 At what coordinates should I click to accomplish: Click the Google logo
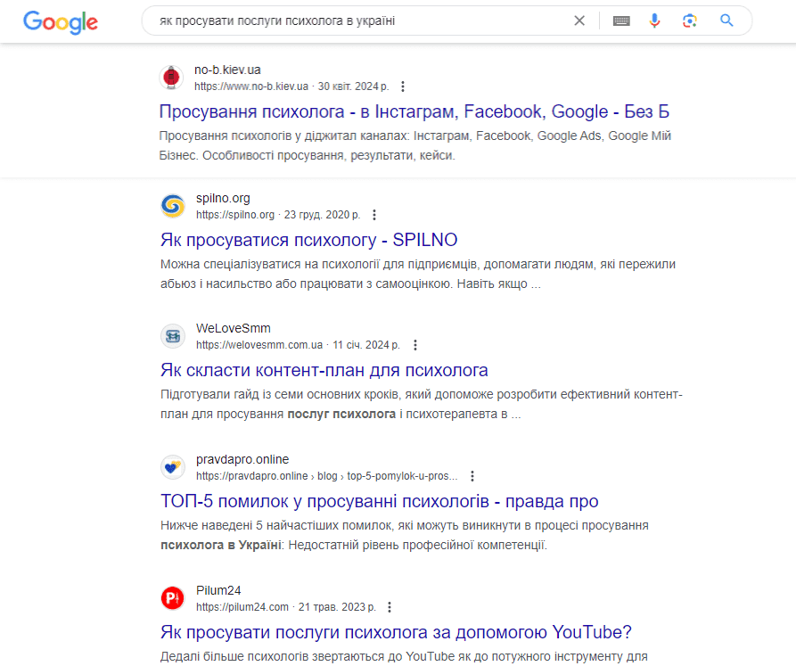[61, 21]
